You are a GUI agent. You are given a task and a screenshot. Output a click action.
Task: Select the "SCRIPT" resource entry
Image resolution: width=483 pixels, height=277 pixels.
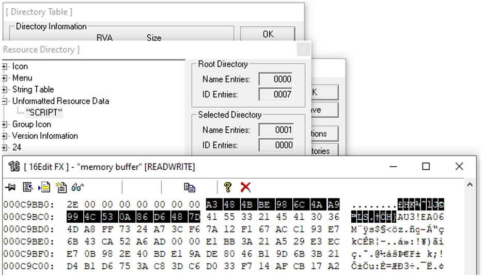coord(44,112)
